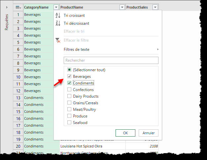
Task: Open the ProductName column filter dropdown
Action: 122,7
